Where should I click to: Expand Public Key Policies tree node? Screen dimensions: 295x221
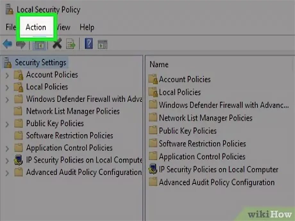point(7,124)
